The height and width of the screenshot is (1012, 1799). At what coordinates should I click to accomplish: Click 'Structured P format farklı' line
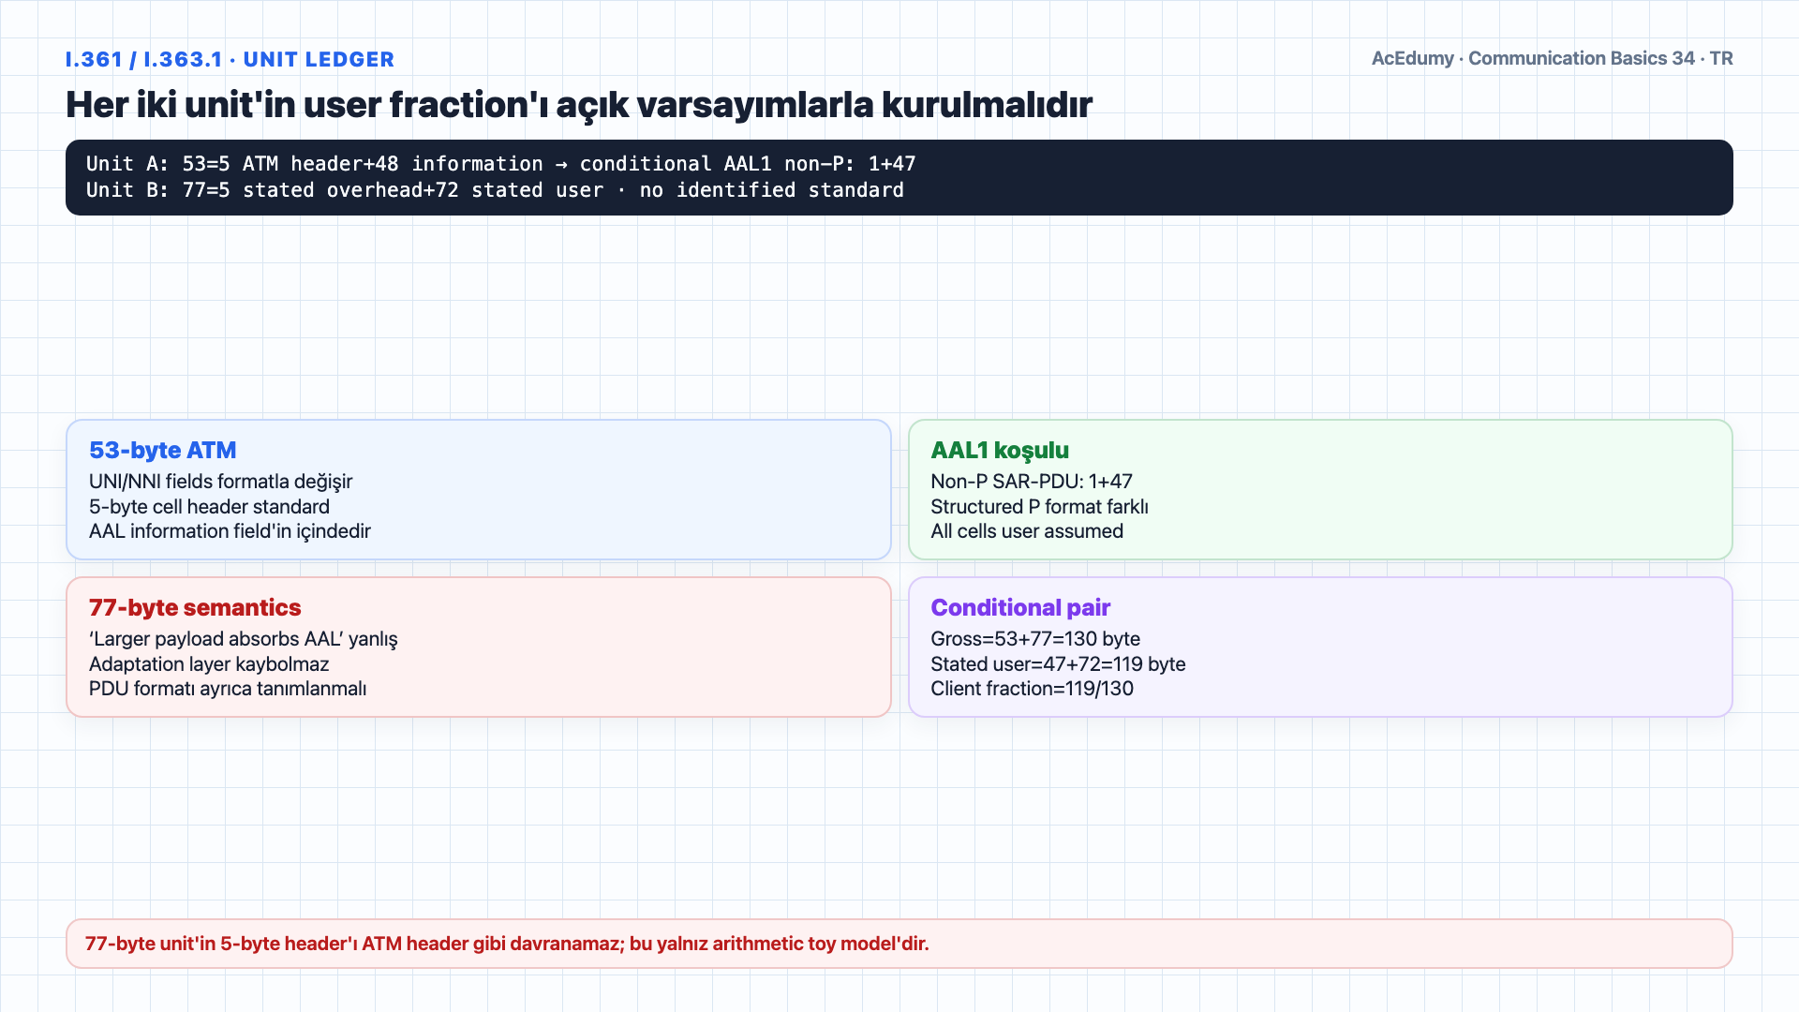1039,507
